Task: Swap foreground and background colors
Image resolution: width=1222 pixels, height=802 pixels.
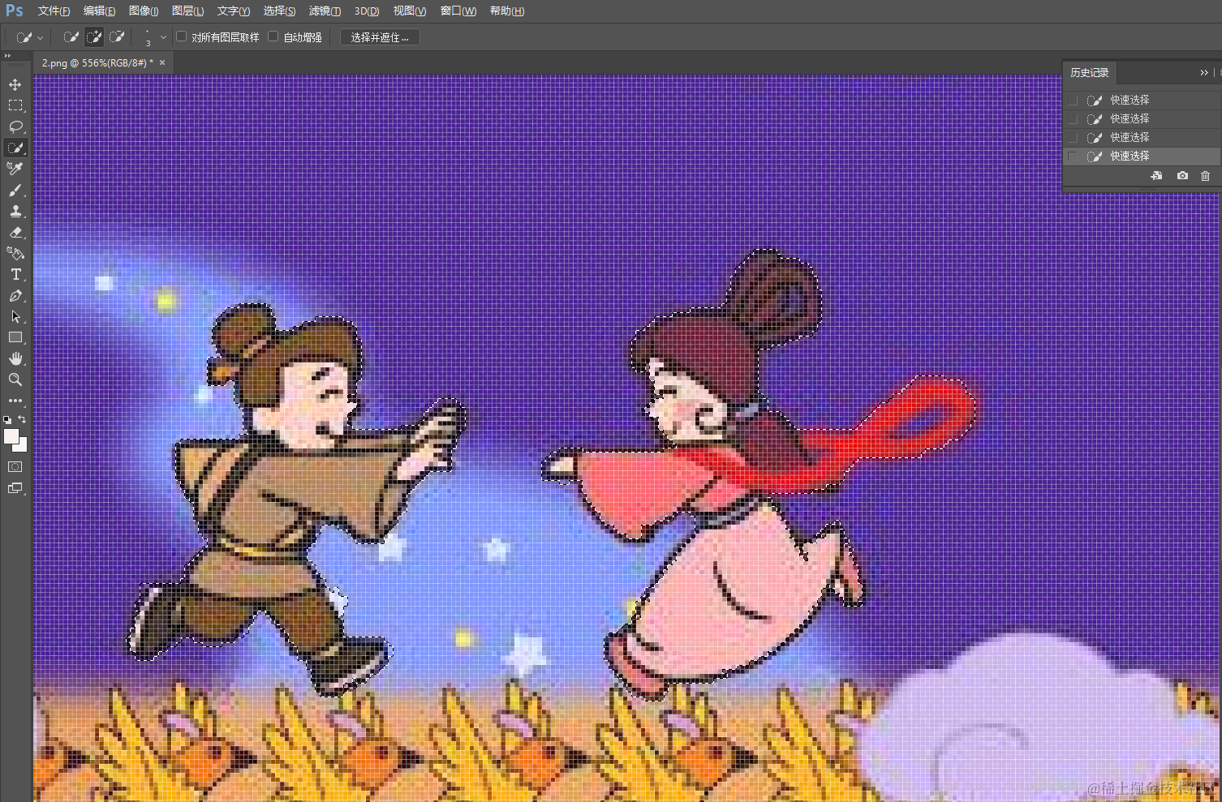Action: click(x=23, y=419)
